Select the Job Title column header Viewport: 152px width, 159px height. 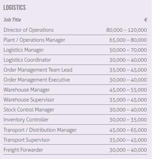pos(12,20)
